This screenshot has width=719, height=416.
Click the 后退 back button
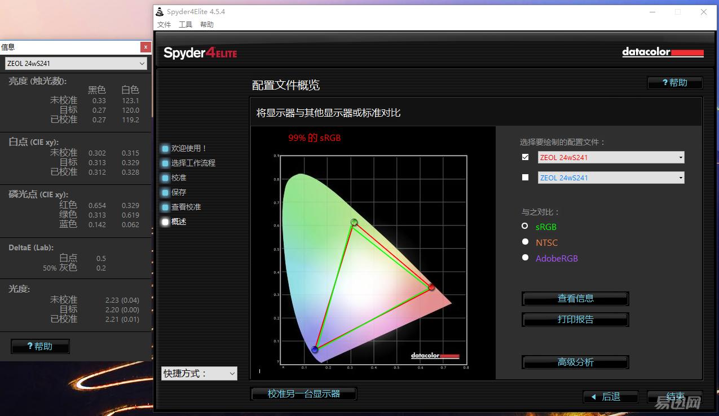pos(611,397)
